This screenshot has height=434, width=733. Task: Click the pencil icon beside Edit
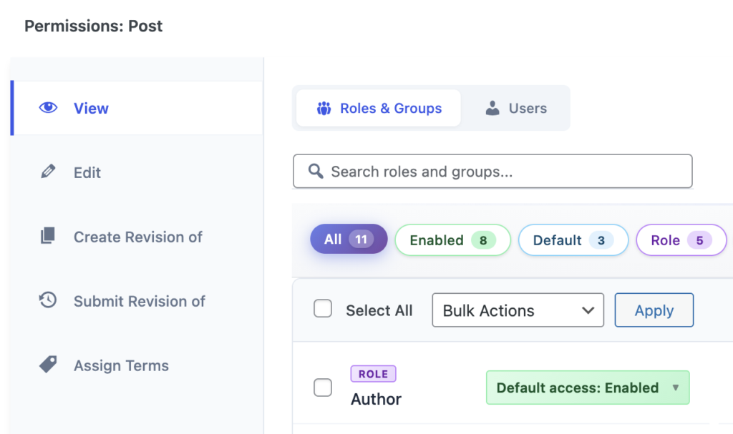pyautogui.click(x=48, y=172)
